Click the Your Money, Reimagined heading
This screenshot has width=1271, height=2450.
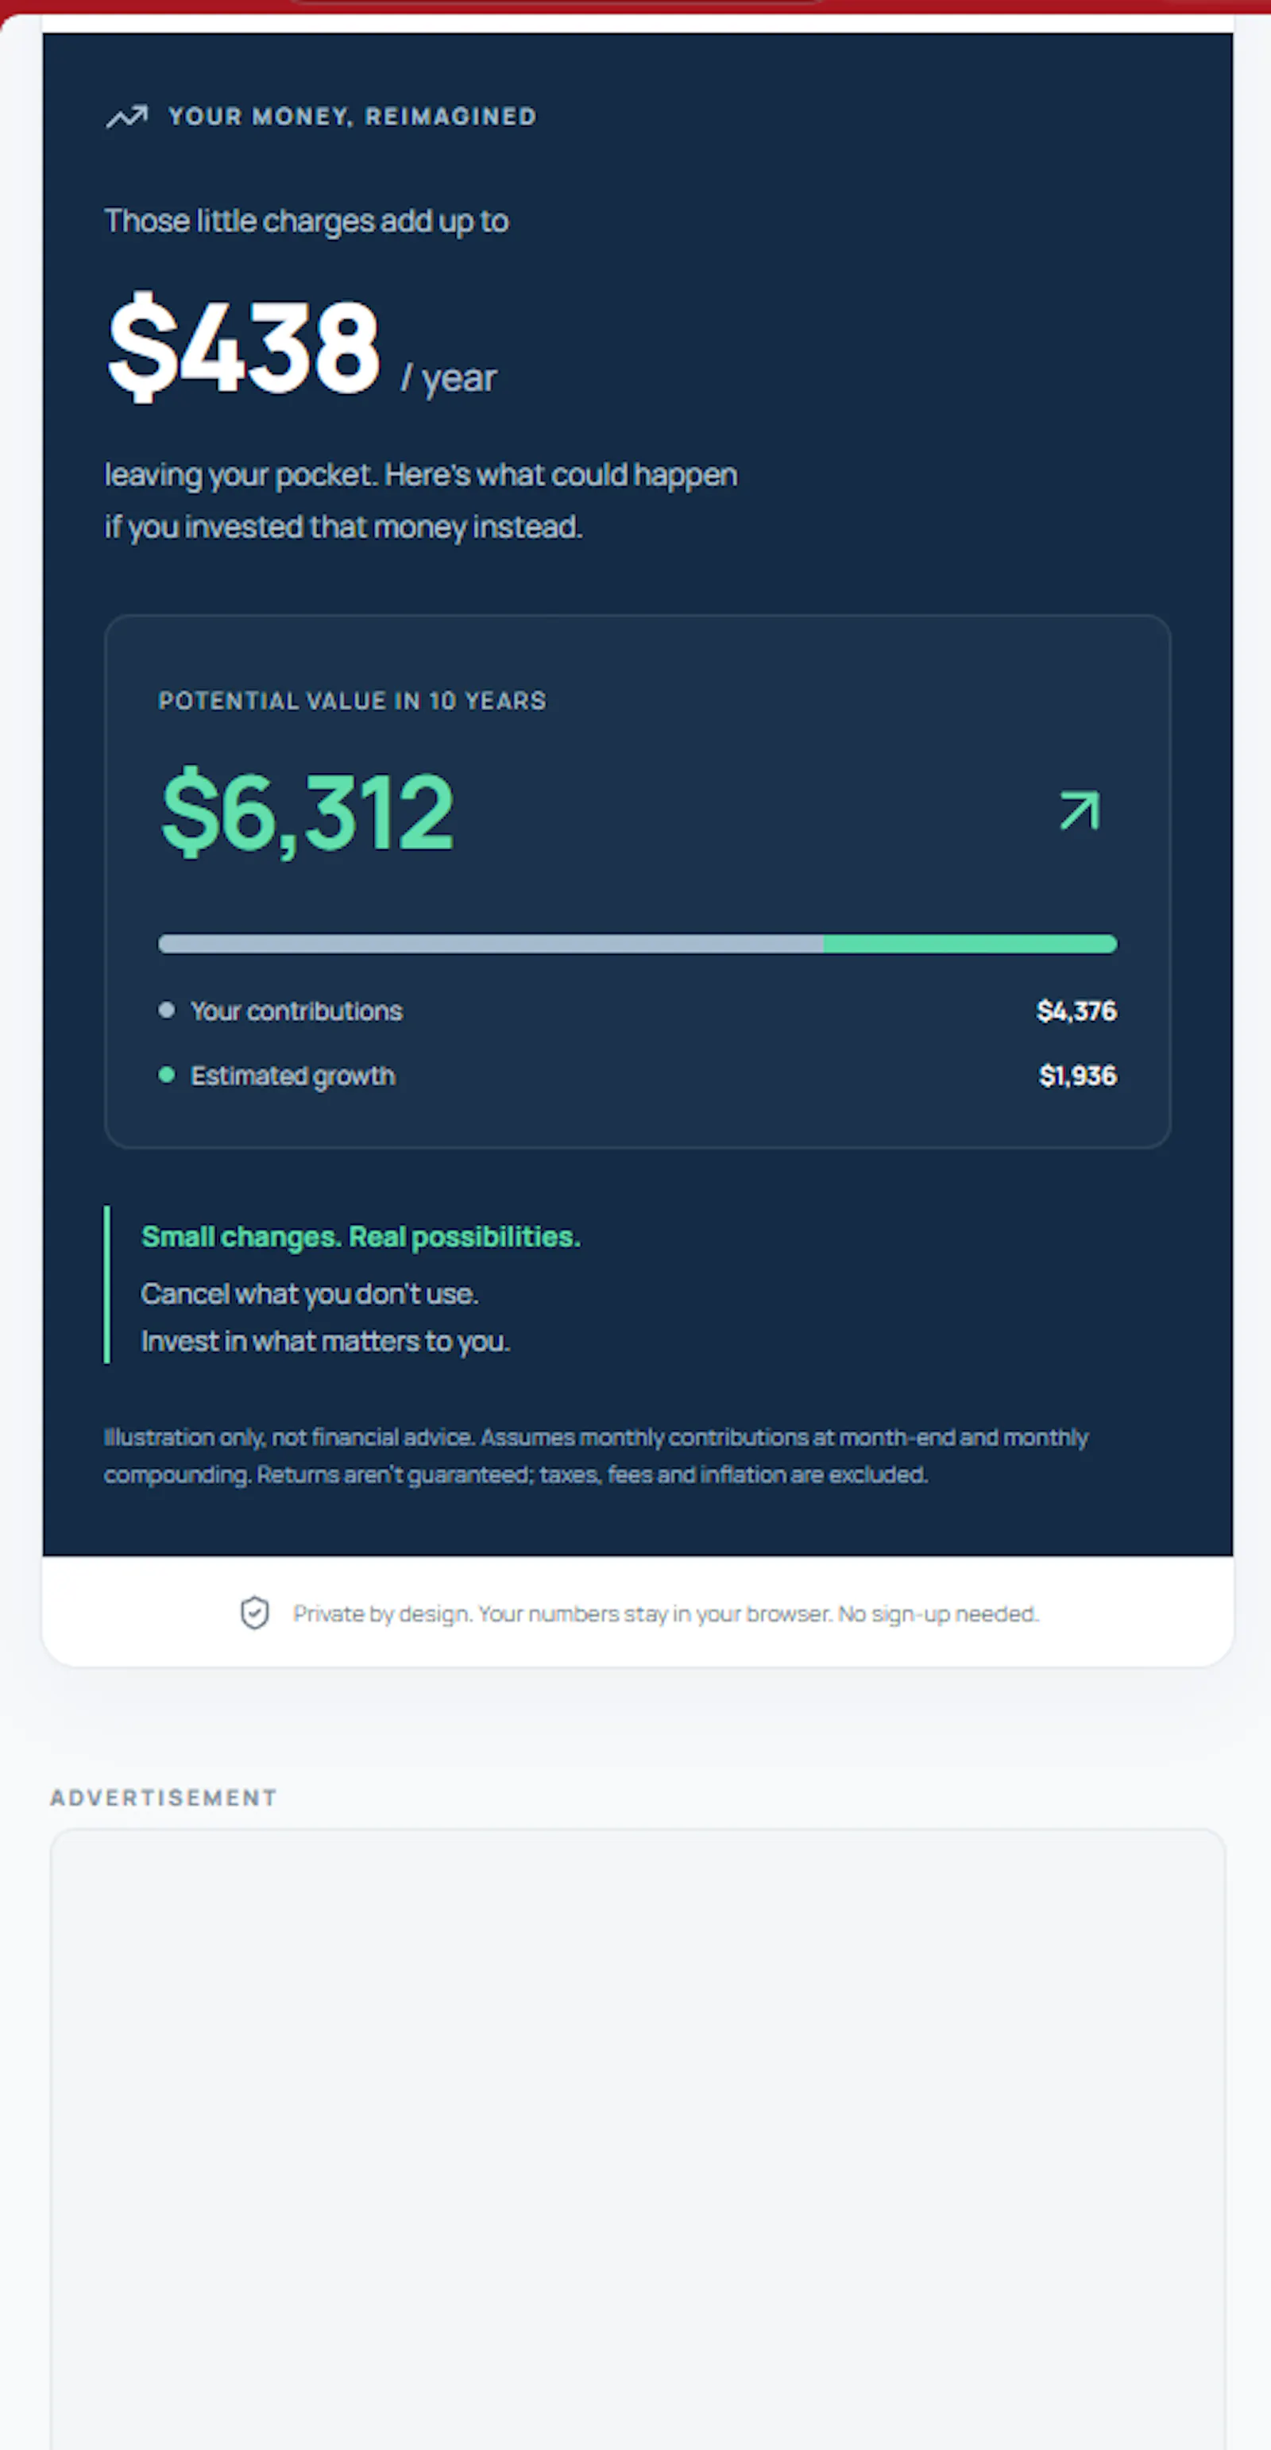click(352, 116)
